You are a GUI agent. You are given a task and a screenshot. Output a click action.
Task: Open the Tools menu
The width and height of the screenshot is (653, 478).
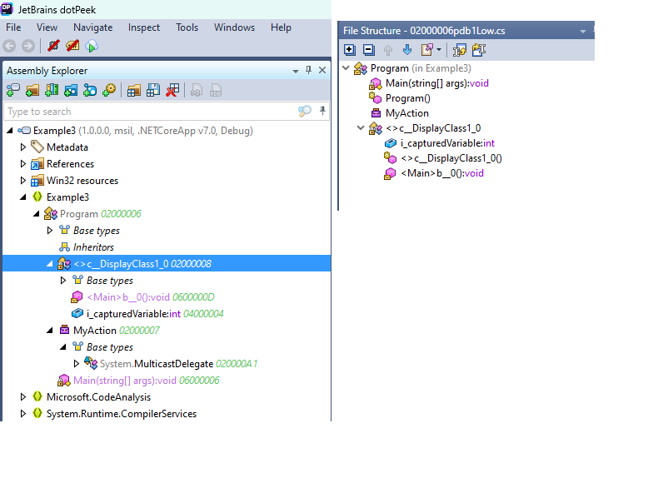[187, 27]
